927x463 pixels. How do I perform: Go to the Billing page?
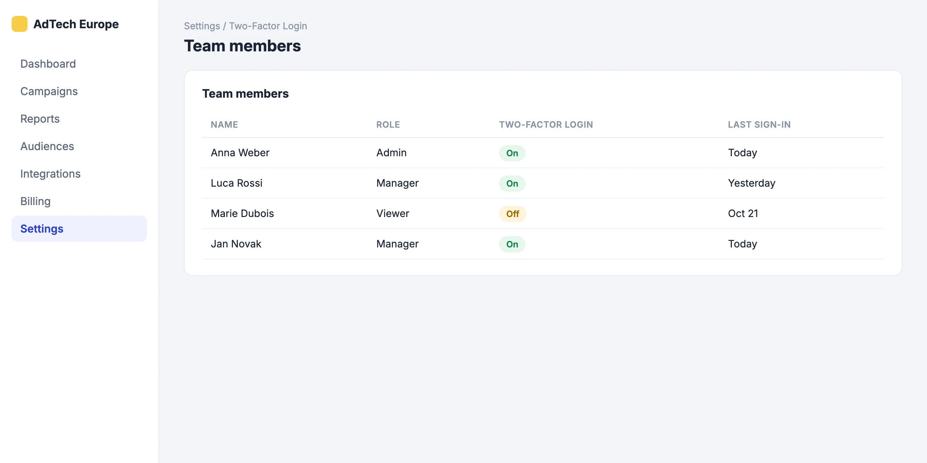pyautogui.click(x=35, y=201)
